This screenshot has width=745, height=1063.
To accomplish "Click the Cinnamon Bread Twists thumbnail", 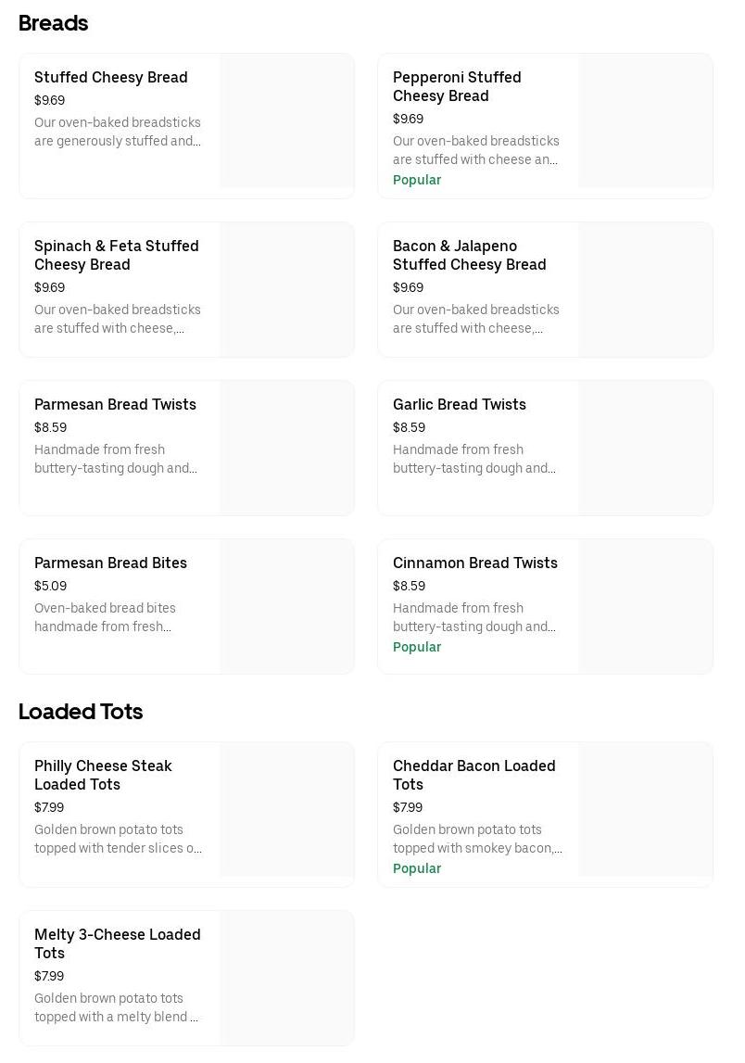I will point(646,606).
